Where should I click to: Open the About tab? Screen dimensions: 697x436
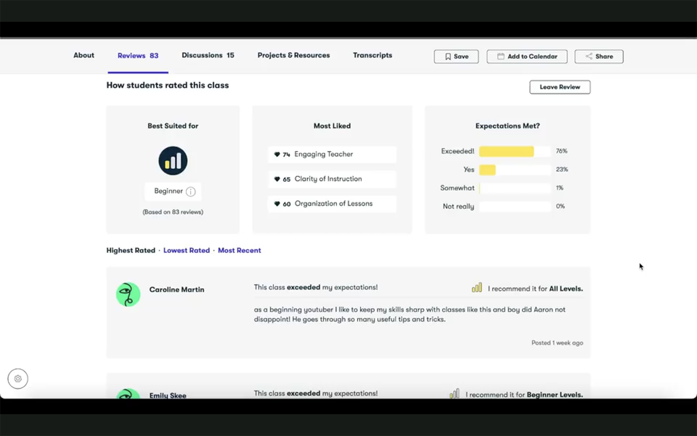click(84, 55)
